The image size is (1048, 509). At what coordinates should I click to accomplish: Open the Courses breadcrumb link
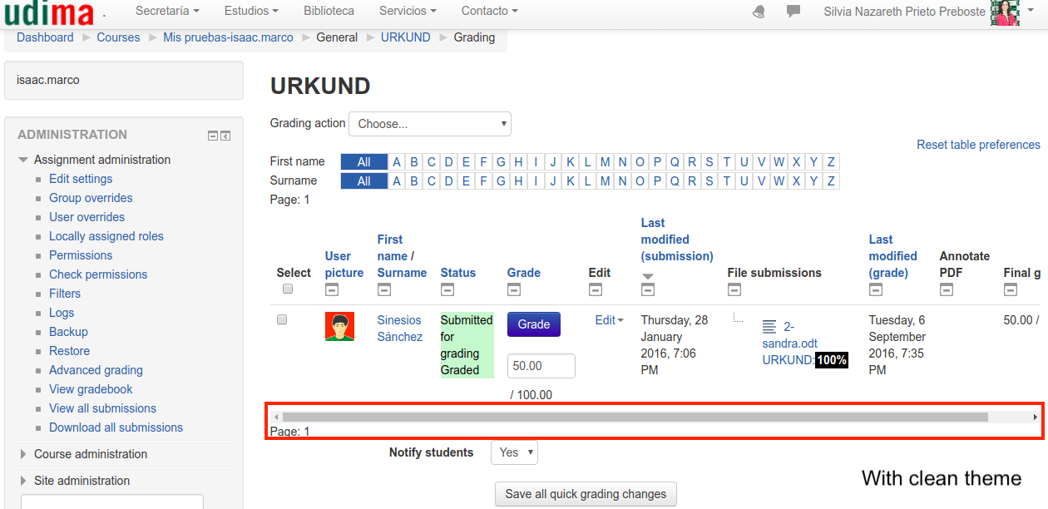118,37
